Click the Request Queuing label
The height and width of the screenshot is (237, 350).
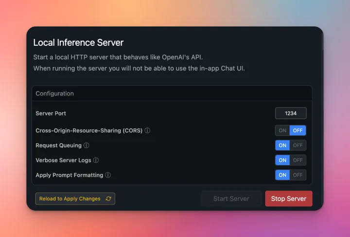58,146
